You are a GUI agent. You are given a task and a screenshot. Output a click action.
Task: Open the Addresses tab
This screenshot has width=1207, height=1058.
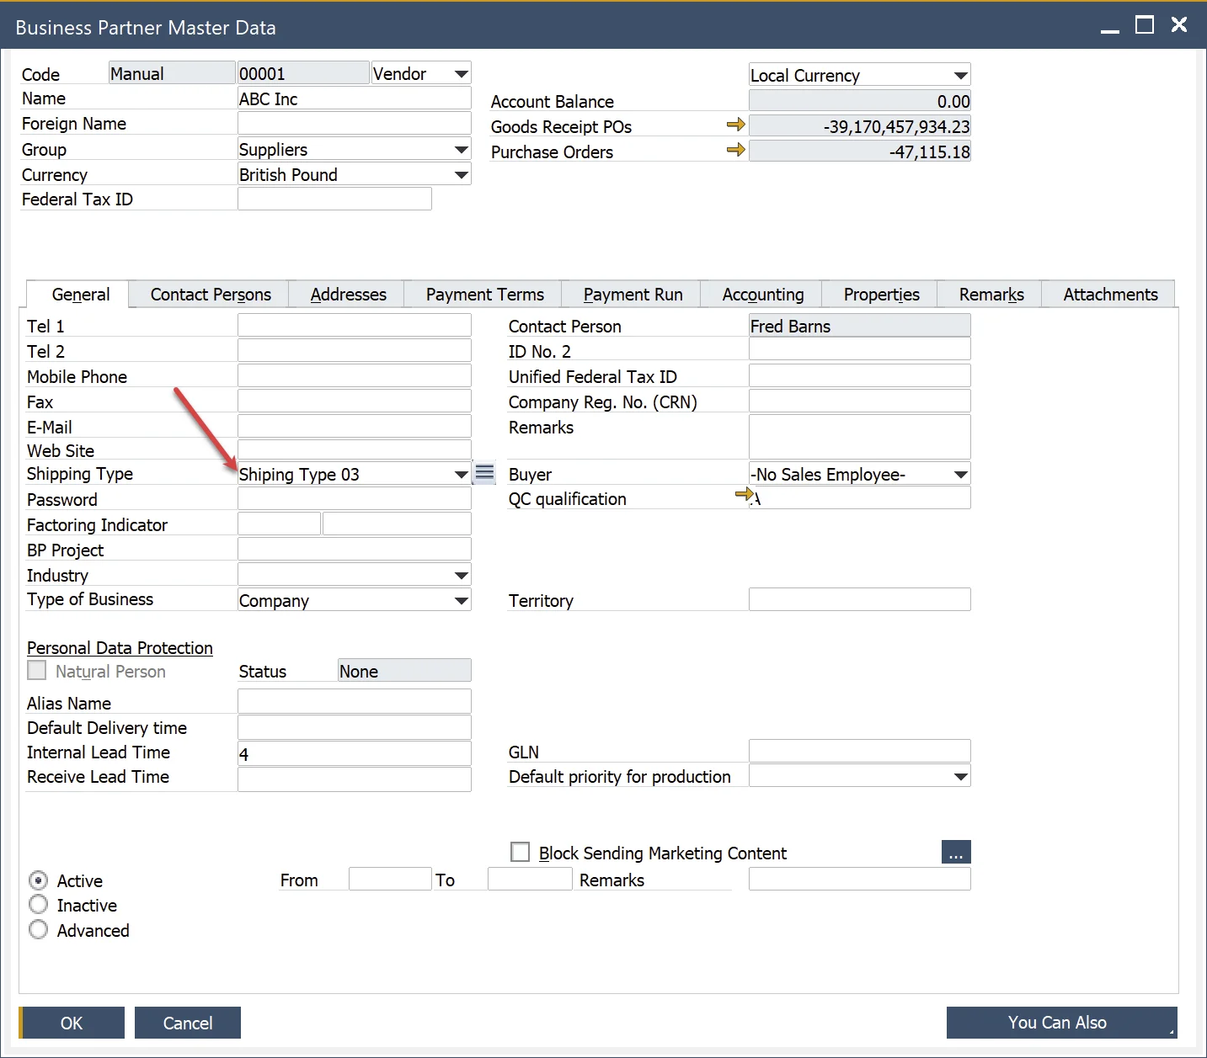[348, 295]
